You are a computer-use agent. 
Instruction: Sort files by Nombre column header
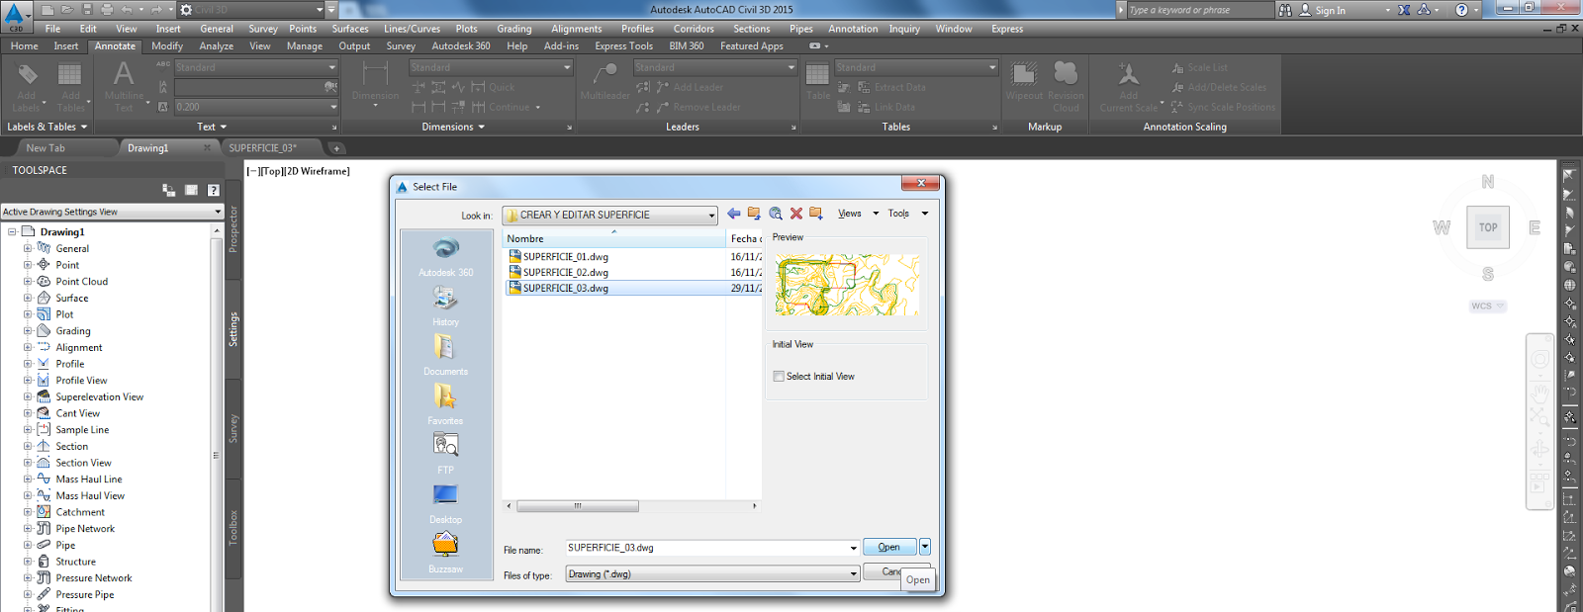point(614,238)
